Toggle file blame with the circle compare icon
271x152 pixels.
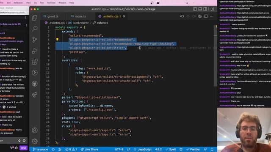(x=200, y=16)
